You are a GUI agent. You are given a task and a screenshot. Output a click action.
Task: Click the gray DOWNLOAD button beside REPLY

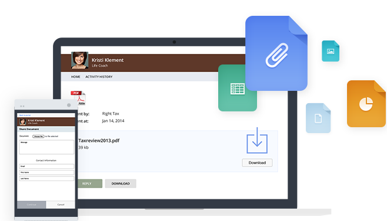pos(121,183)
